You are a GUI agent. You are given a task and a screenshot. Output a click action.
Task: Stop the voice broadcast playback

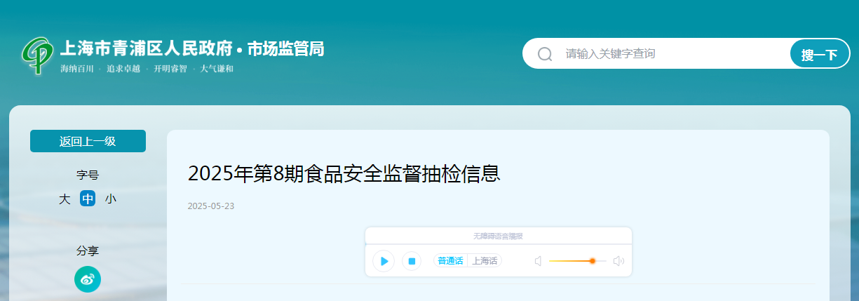click(x=412, y=261)
